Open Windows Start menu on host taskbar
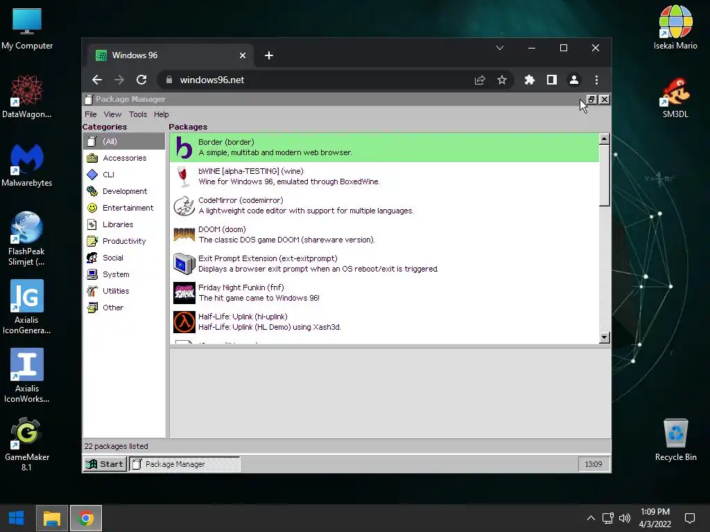 [17, 518]
